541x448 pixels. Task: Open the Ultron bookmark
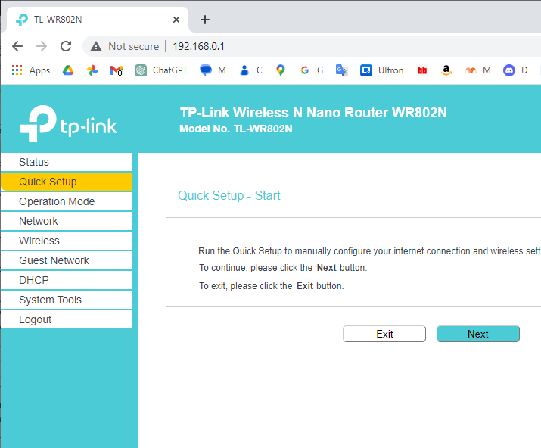tap(381, 70)
